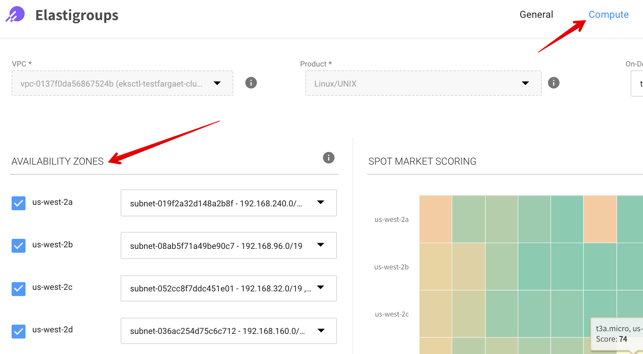The image size is (643, 354).
Task: Expand the us-west-2b subnet selector
Action: 228,245
